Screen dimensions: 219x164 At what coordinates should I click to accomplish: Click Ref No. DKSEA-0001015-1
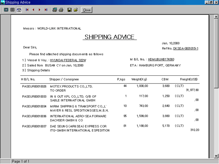tap(180, 48)
